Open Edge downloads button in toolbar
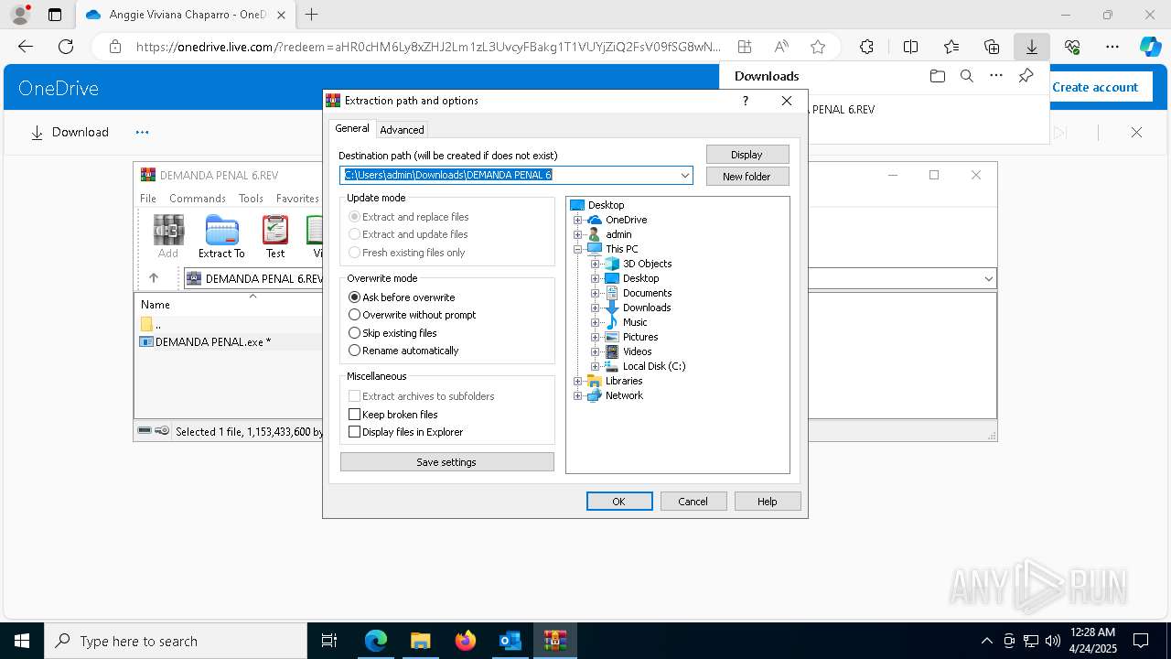Viewport: 1171px width, 659px height. 1032,47
